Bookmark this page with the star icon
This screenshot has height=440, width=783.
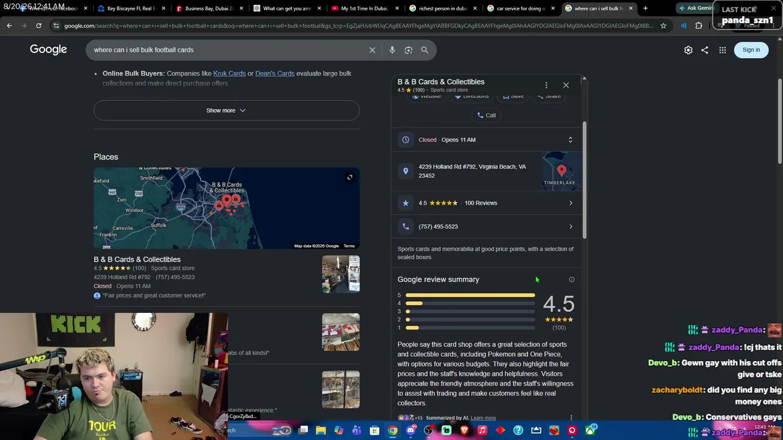coord(663,26)
